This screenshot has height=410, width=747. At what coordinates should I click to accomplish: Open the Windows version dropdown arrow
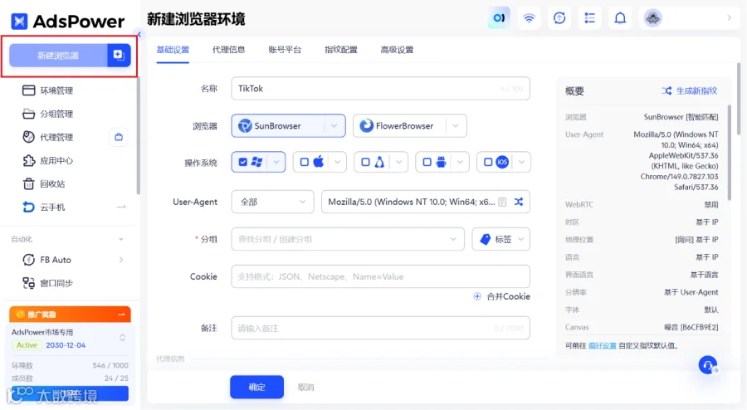tap(276, 162)
